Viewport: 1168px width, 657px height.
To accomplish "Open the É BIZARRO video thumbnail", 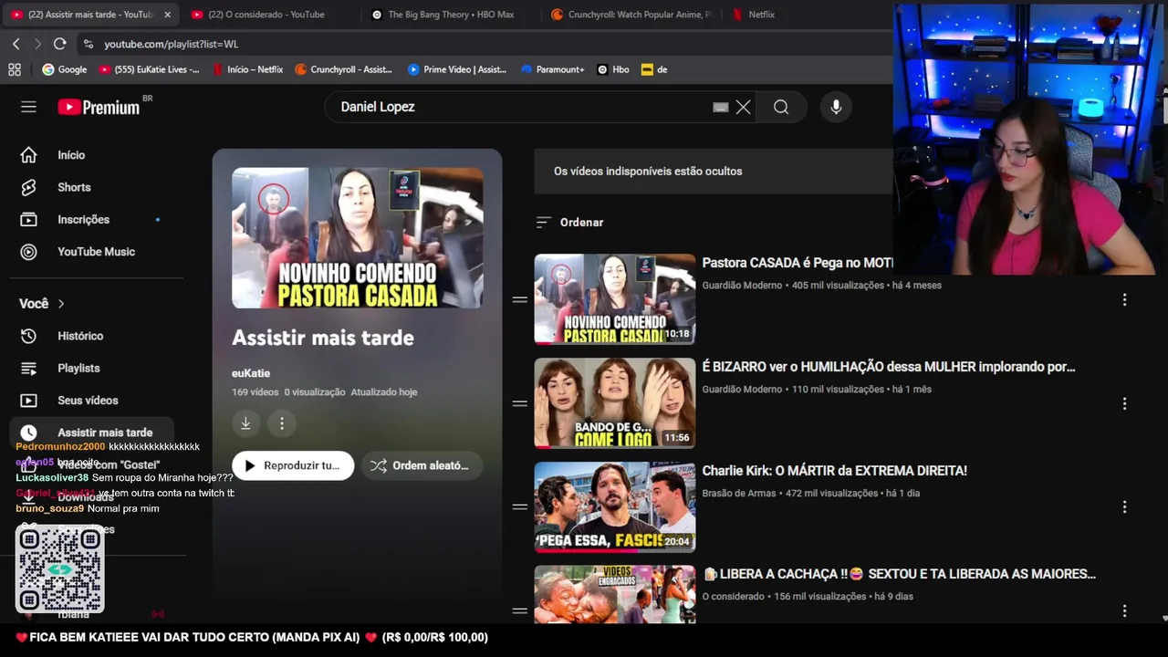I will pyautogui.click(x=614, y=403).
